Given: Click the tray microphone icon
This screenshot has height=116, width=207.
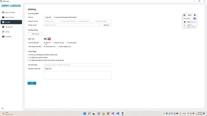Looking at the screenshot, I should pyautogui.click(x=180, y=113).
